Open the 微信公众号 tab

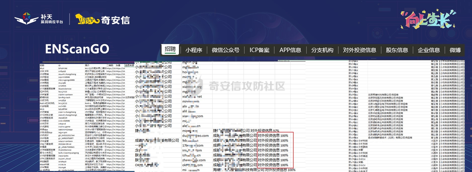[226, 50]
